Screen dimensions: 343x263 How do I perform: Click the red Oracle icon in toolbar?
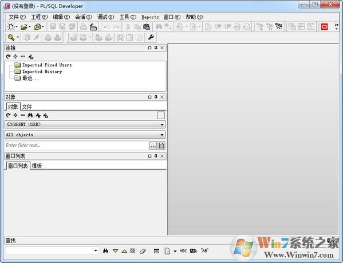coord(324,27)
